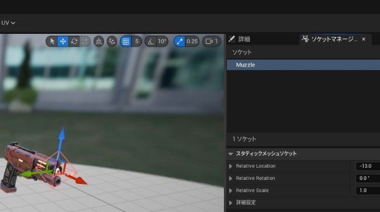380x212 pixels.
Task: Expand Relative Rotation property
Action: [231, 178]
